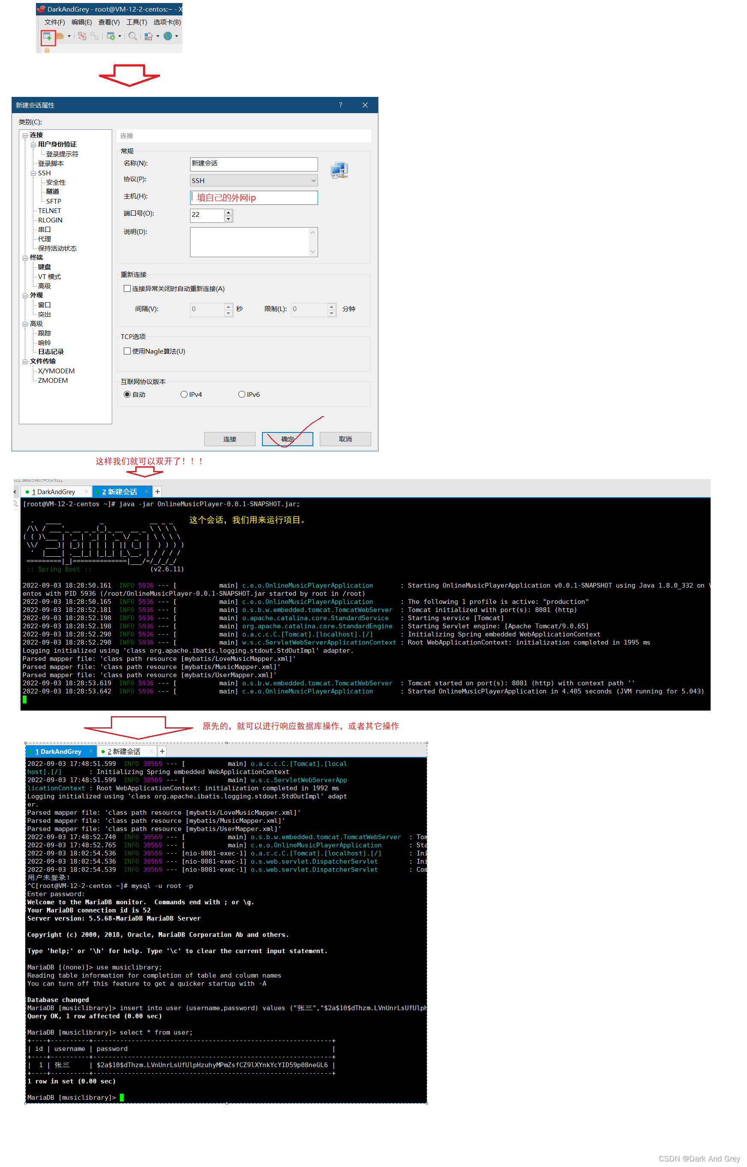Select TELNET in the category tree
The width and height of the screenshot is (747, 1167).
(x=50, y=211)
